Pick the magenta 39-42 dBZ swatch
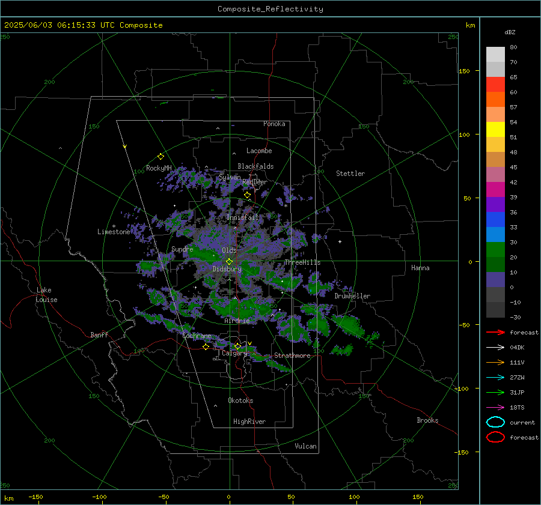 coord(495,190)
